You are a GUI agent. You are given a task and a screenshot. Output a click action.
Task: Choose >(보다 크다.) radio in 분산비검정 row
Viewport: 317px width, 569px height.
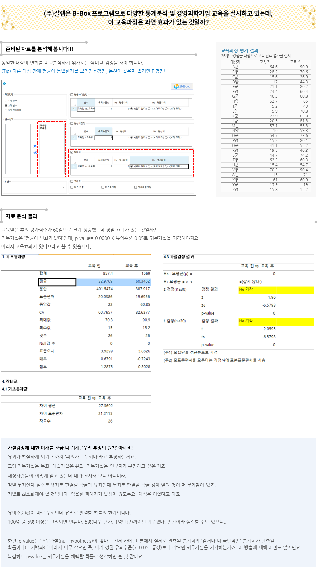[166, 137]
